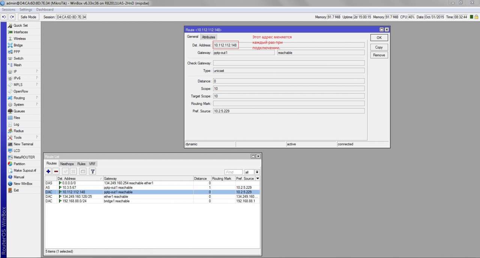Click Copy in the Route dialog
Viewport: 480px width, 258px height.
click(x=379, y=48)
